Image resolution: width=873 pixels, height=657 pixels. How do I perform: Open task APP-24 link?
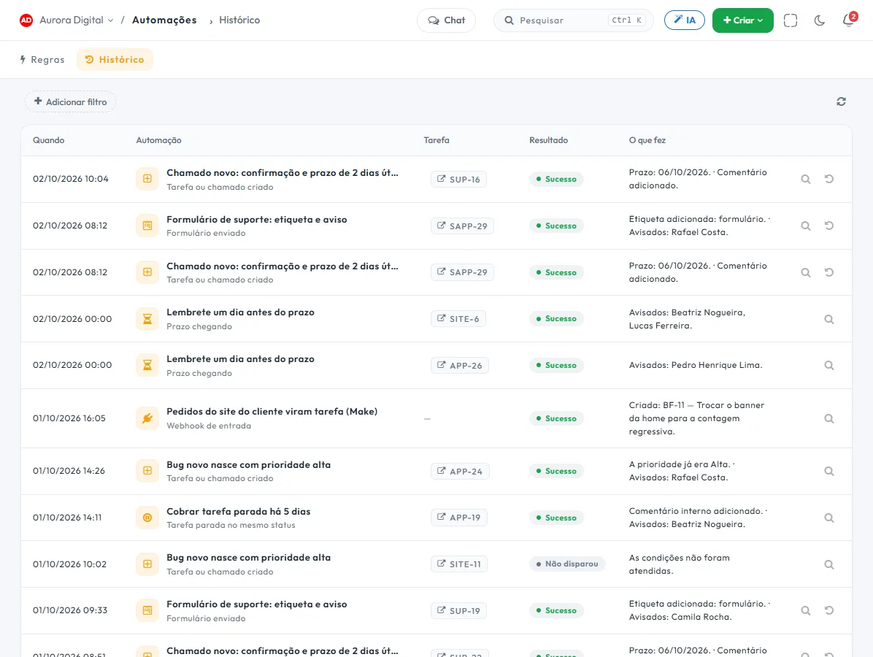point(460,471)
